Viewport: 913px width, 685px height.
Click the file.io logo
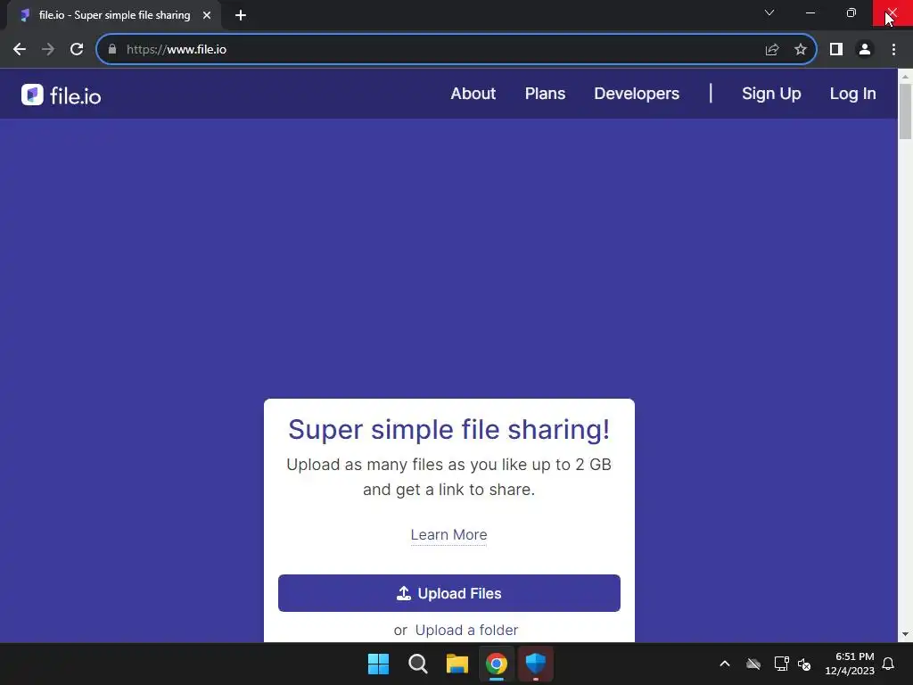(x=61, y=95)
